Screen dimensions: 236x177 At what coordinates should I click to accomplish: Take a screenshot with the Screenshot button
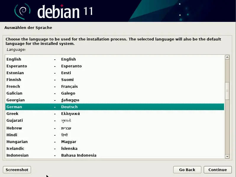(x=17, y=170)
